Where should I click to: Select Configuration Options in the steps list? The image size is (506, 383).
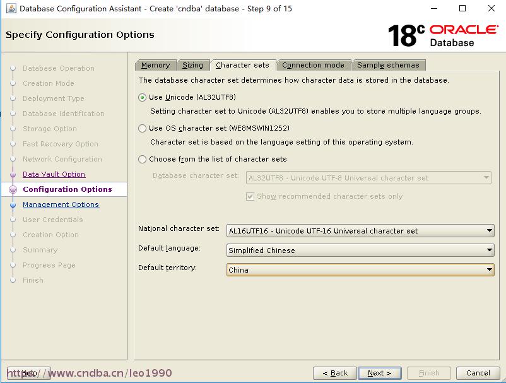tap(68, 189)
